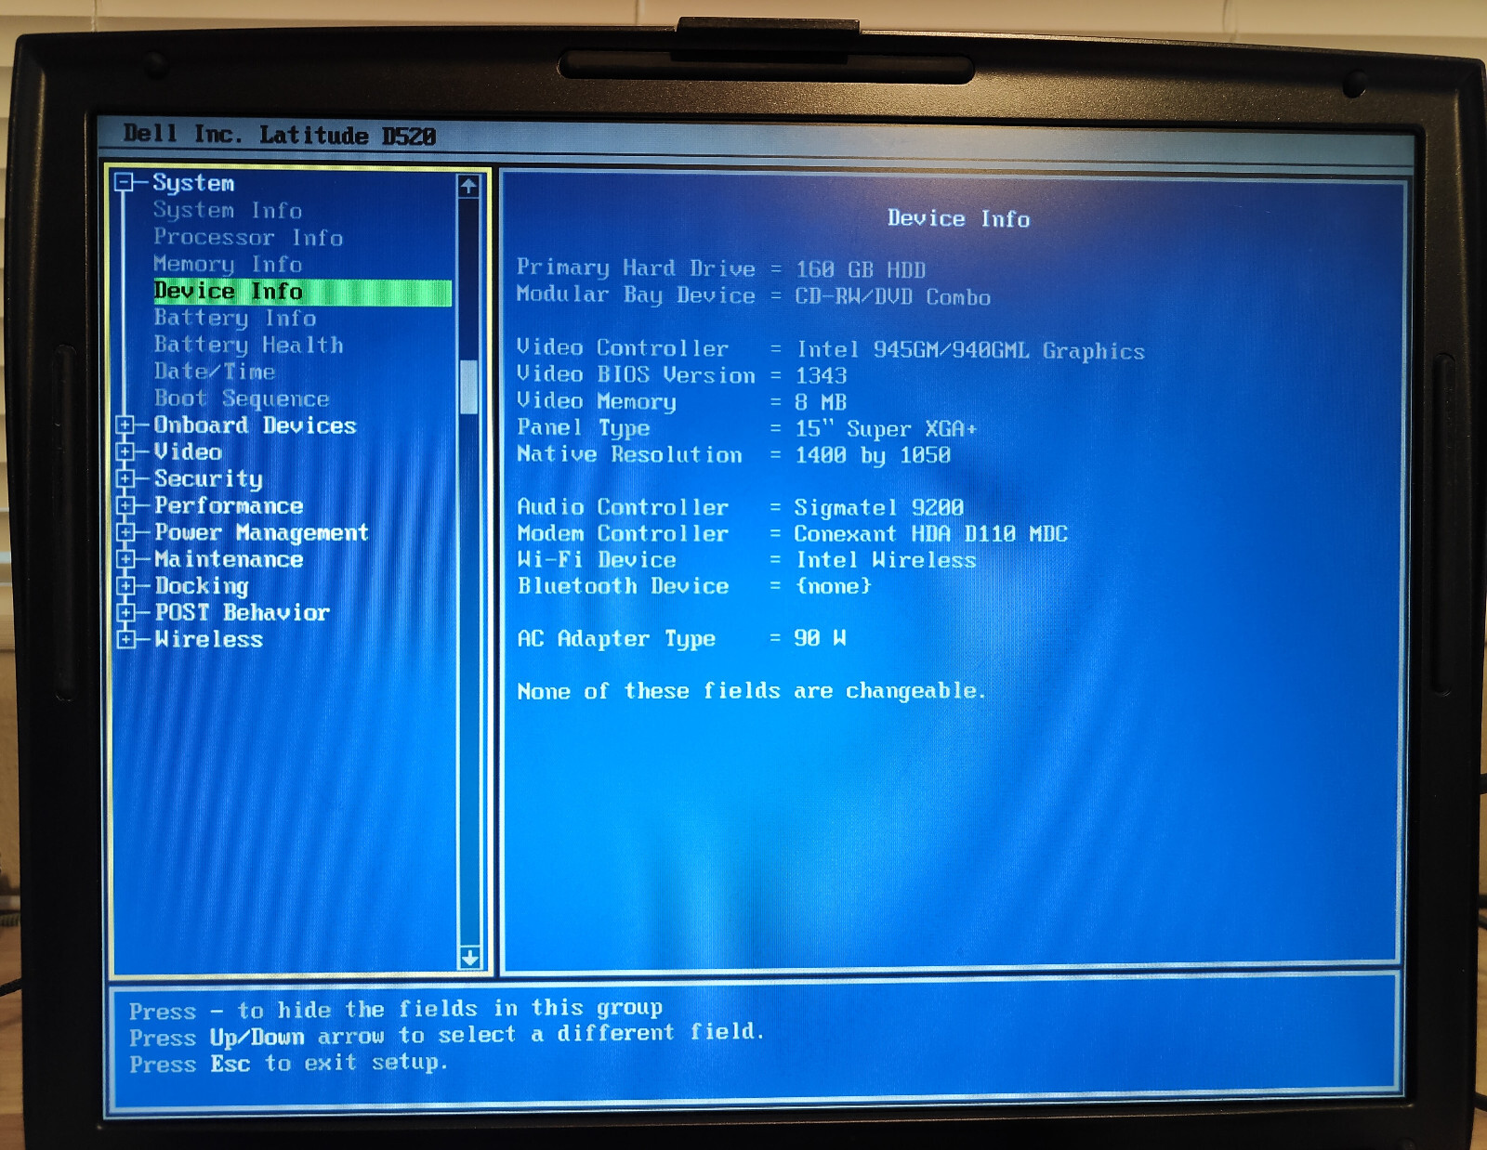The width and height of the screenshot is (1487, 1150).
Task: Click the '15" Super XGA+' panel value
Action: coord(887,429)
